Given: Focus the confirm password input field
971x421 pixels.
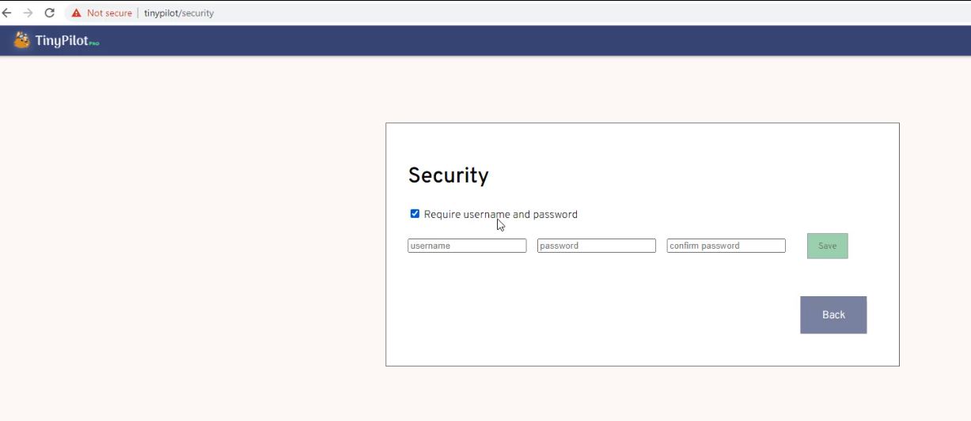Looking at the screenshot, I should click(x=726, y=246).
